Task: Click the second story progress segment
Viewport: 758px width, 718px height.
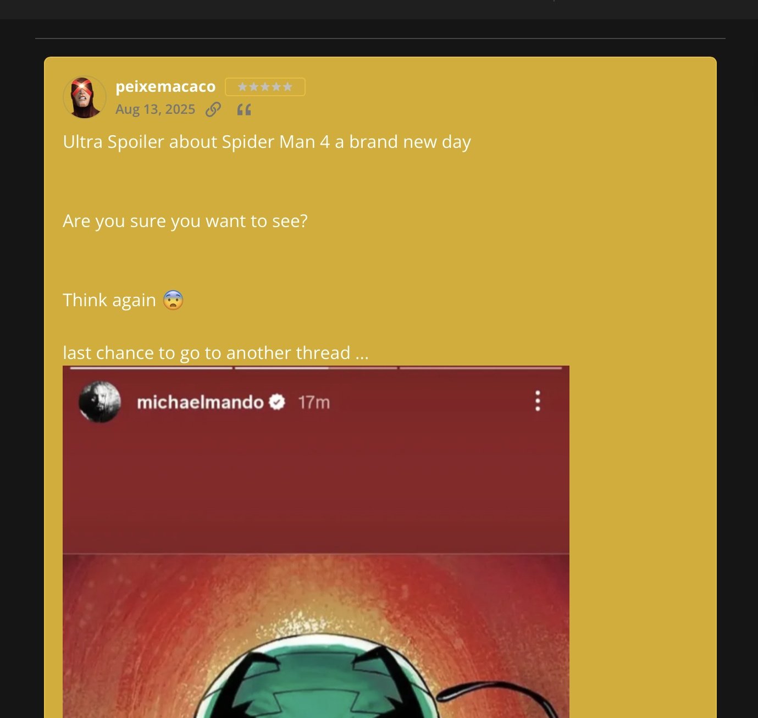Action: (316, 368)
